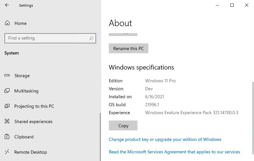Click the Shared experiences icon
This screenshot has height=161, width=254.
[x=7, y=121]
